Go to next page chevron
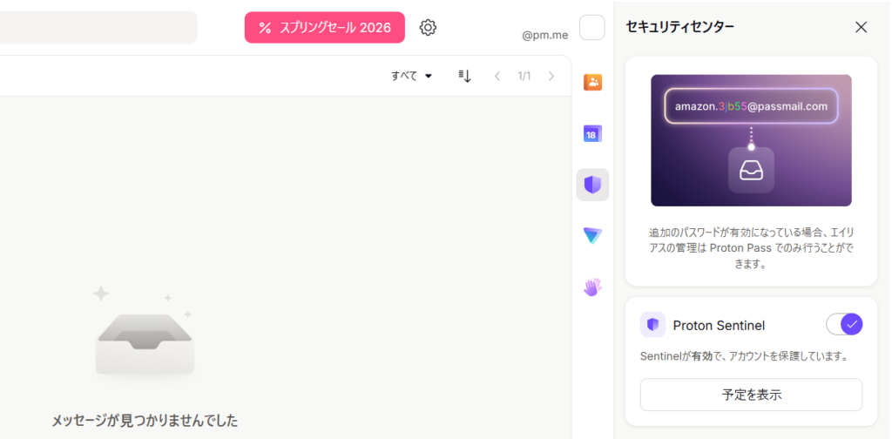Image resolution: width=892 pixels, height=439 pixels. pyautogui.click(x=551, y=76)
